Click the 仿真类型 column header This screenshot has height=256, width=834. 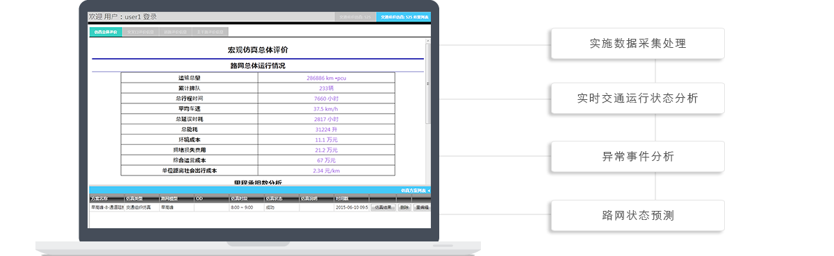point(142,198)
